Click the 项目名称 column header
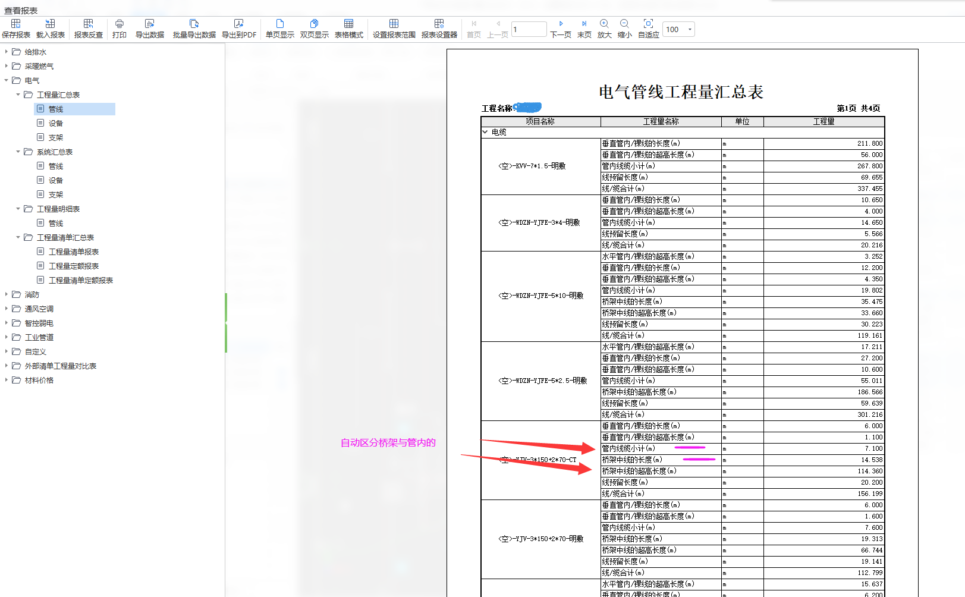 540,121
